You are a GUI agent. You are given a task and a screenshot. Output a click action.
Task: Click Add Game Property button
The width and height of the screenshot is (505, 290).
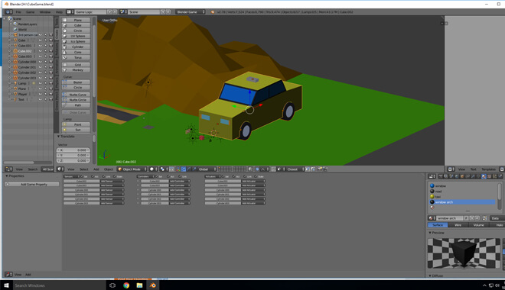coord(32,185)
